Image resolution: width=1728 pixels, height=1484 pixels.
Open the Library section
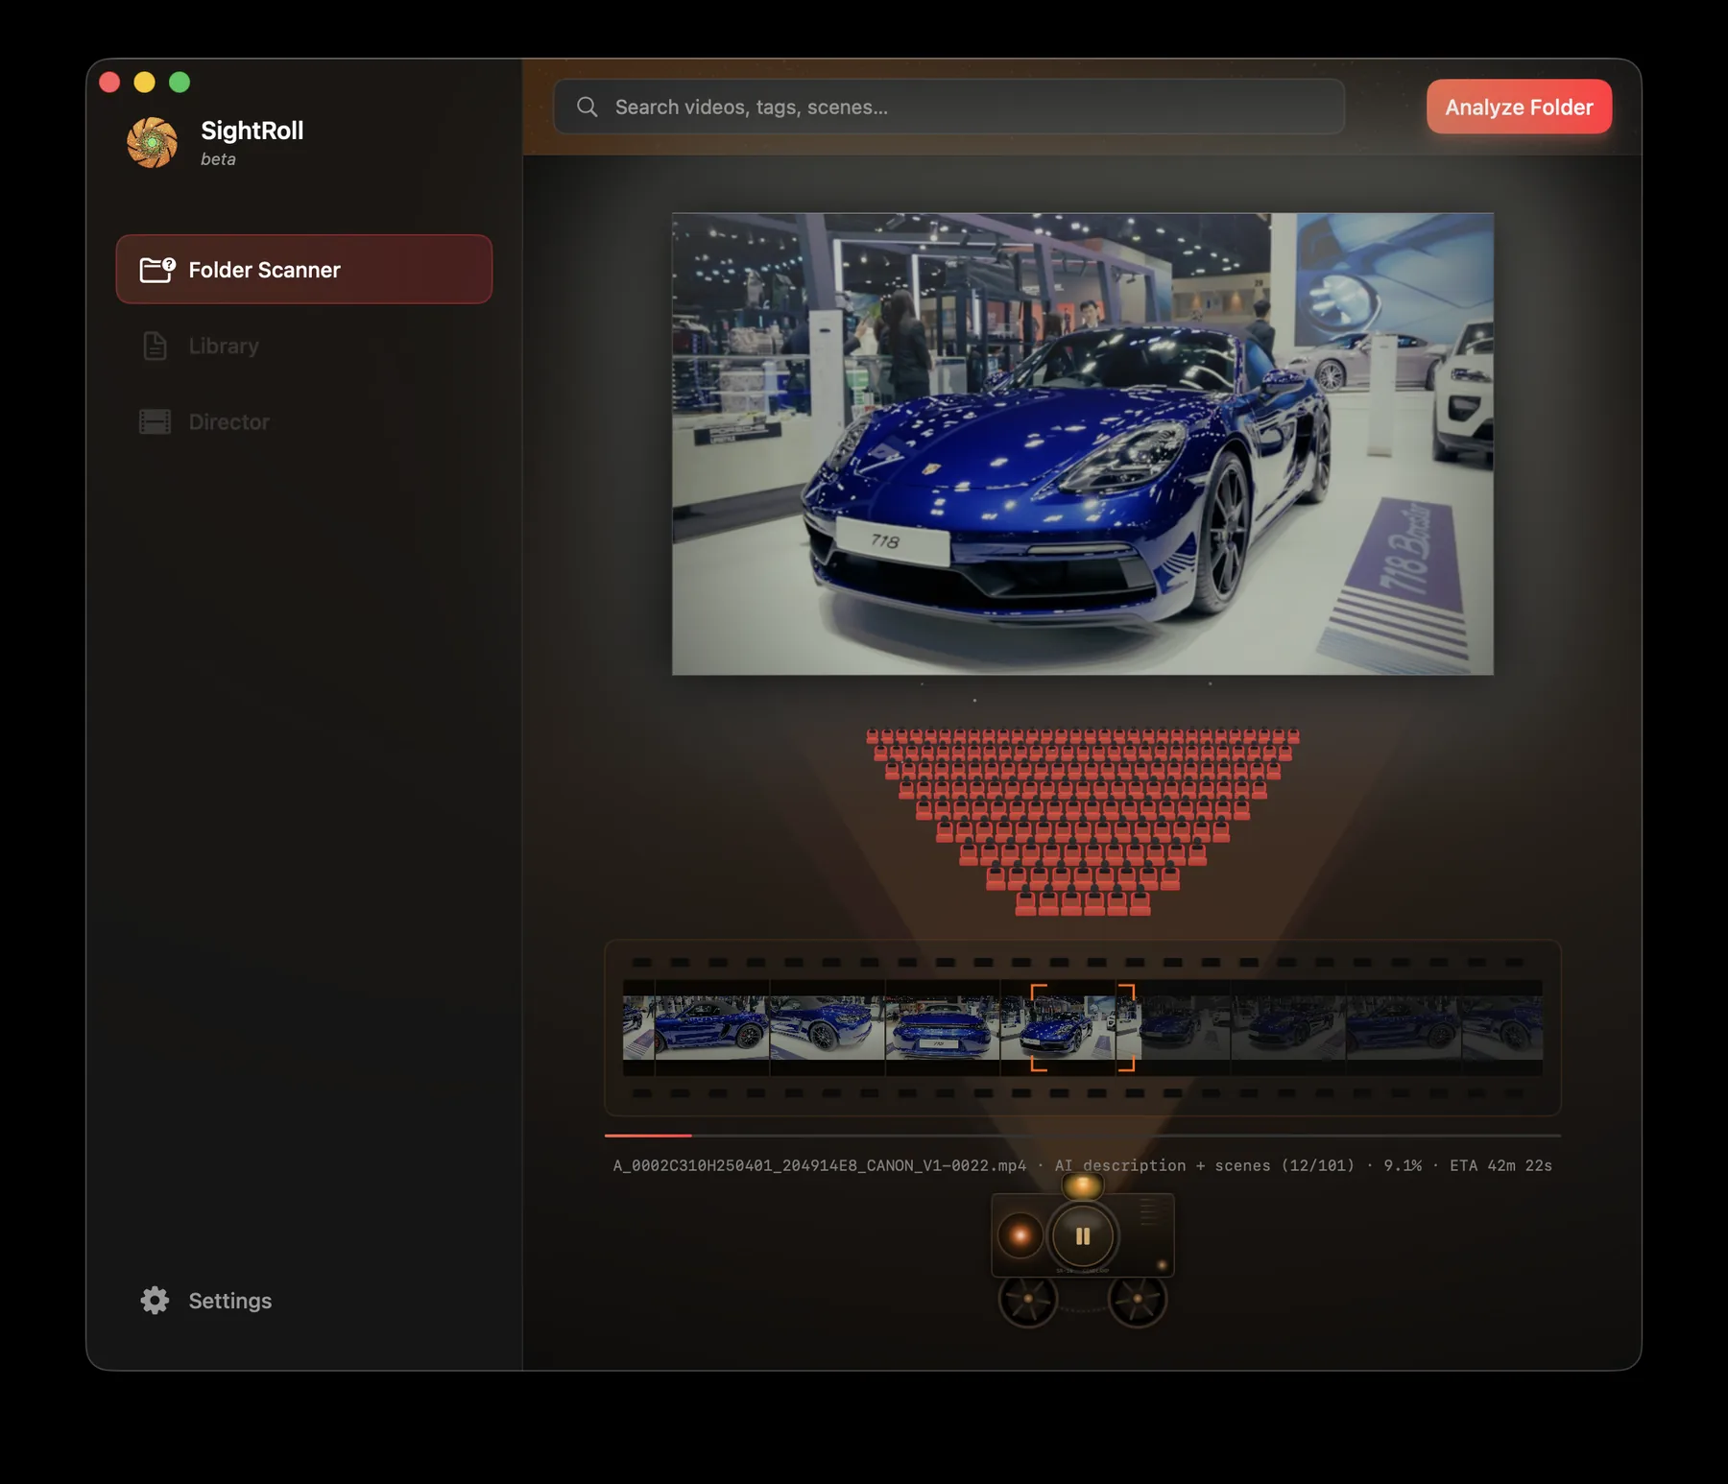(303, 346)
